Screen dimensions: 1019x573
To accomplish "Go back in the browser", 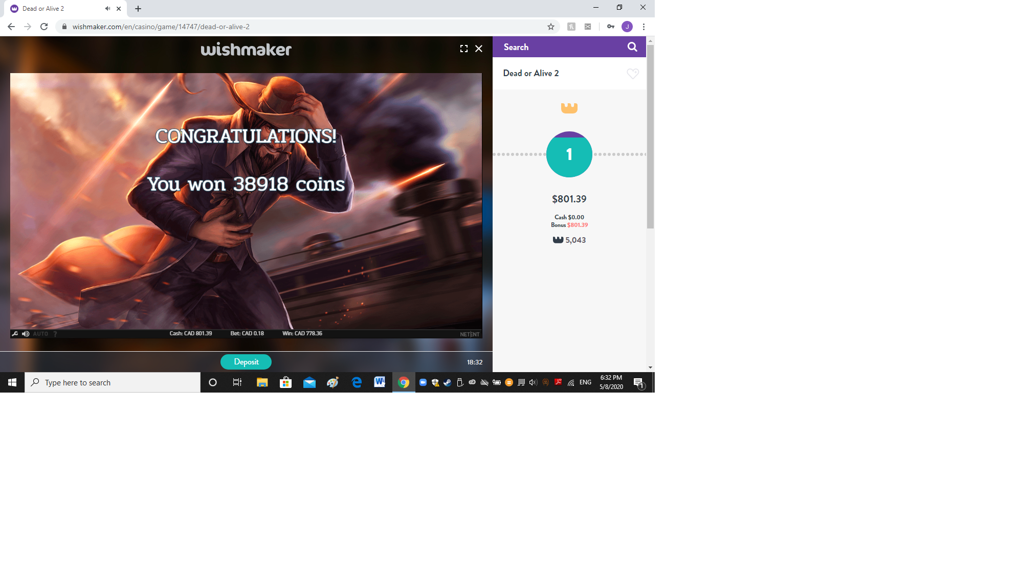I will tap(11, 27).
